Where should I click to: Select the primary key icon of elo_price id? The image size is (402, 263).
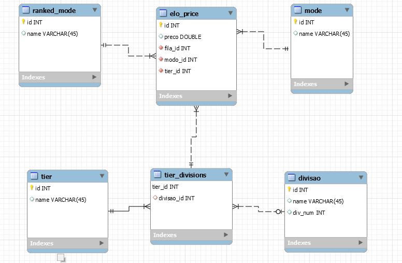pos(161,25)
